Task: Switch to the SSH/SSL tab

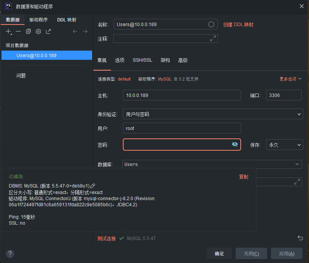Action: coord(142,61)
